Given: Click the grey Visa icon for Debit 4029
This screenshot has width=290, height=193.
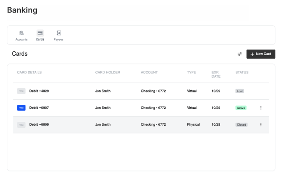Looking at the screenshot, I should tap(21, 91).
